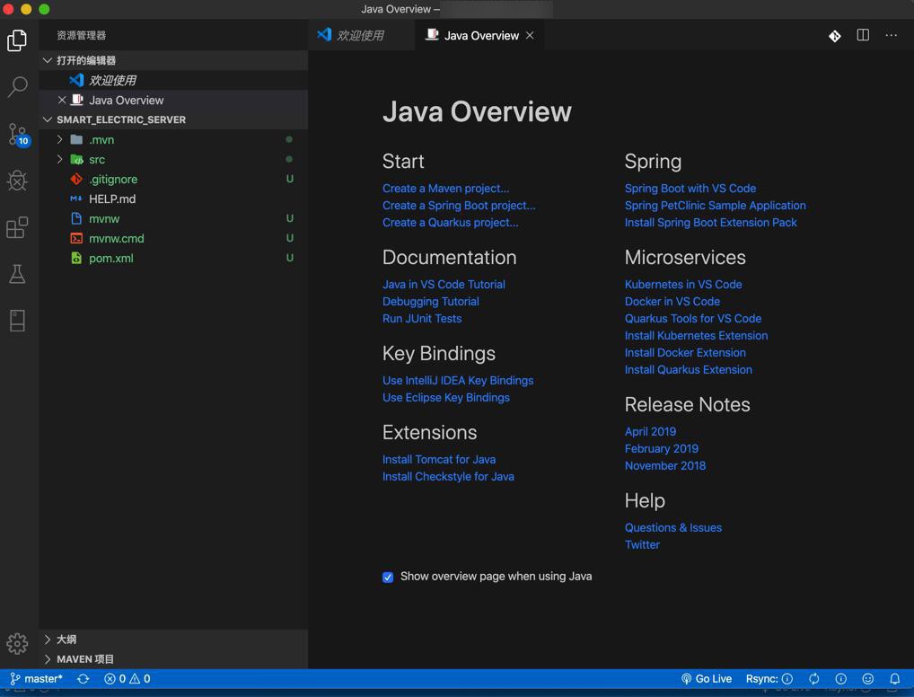This screenshot has height=697, width=914.
Task: Switch to the 欢迎使用 tab
Action: [x=362, y=35]
